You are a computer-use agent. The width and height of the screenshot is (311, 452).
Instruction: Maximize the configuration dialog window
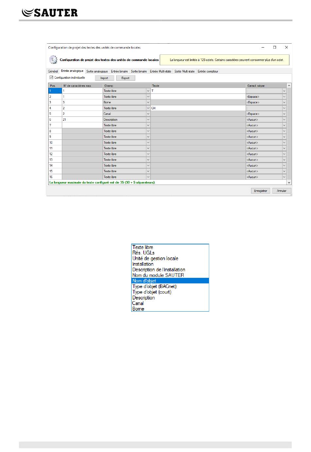(275, 47)
